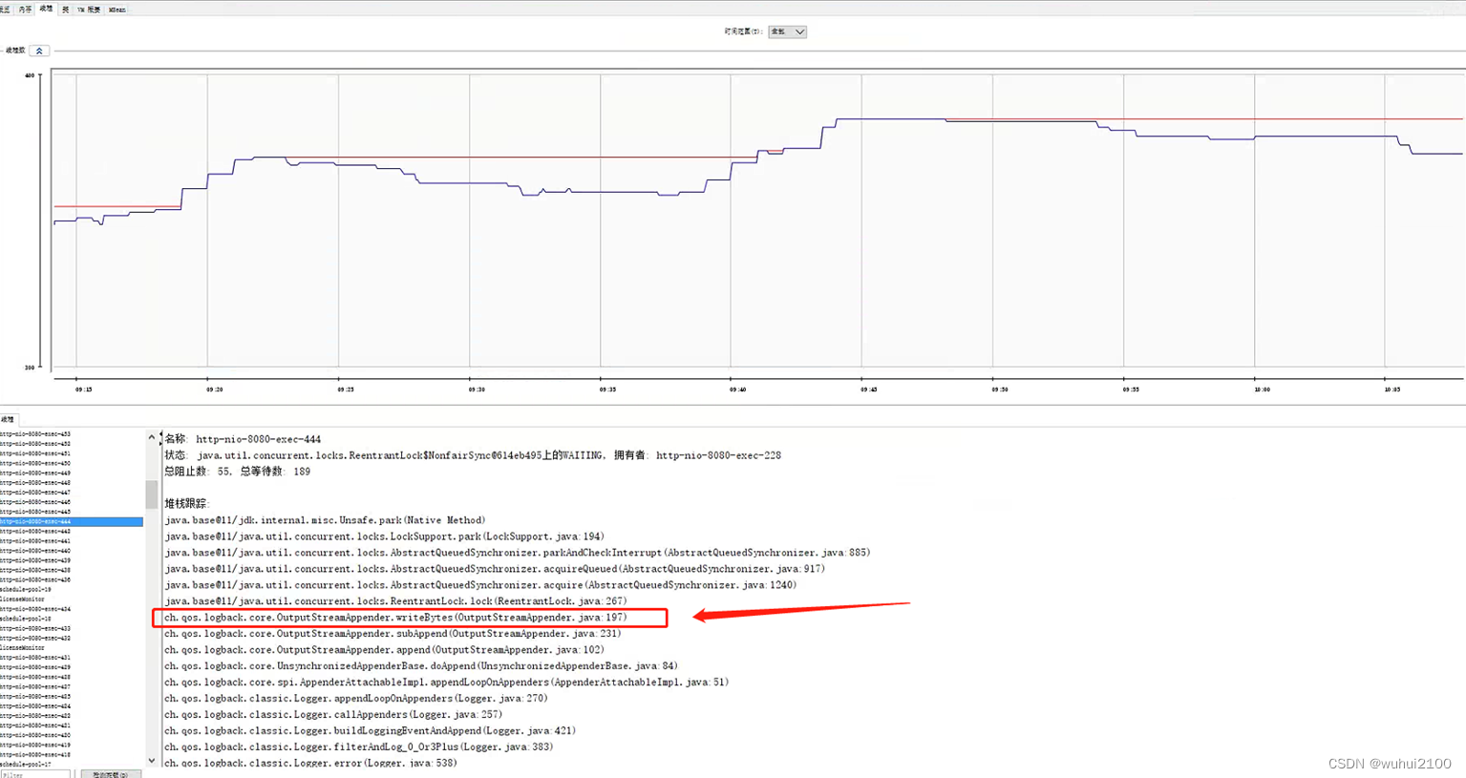Select thread http-nio-8080-exec-433
The height and width of the screenshot is (778, 1466).
point(35,628)
